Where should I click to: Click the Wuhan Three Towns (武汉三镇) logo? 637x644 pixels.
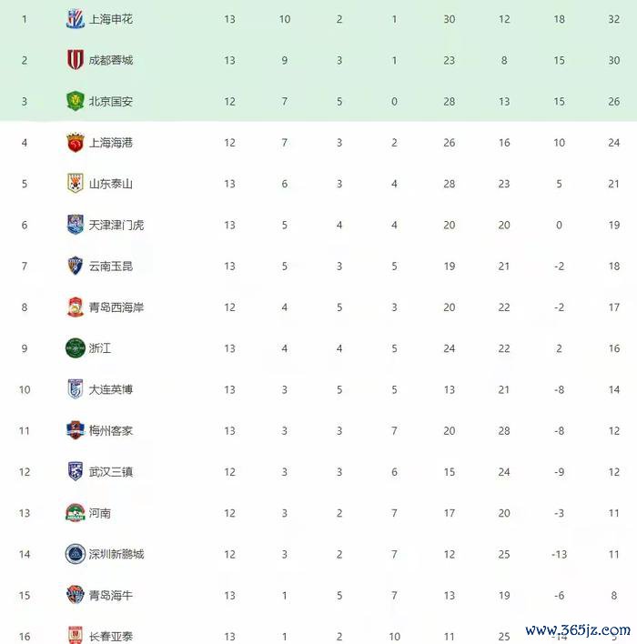tap(76, 471)
